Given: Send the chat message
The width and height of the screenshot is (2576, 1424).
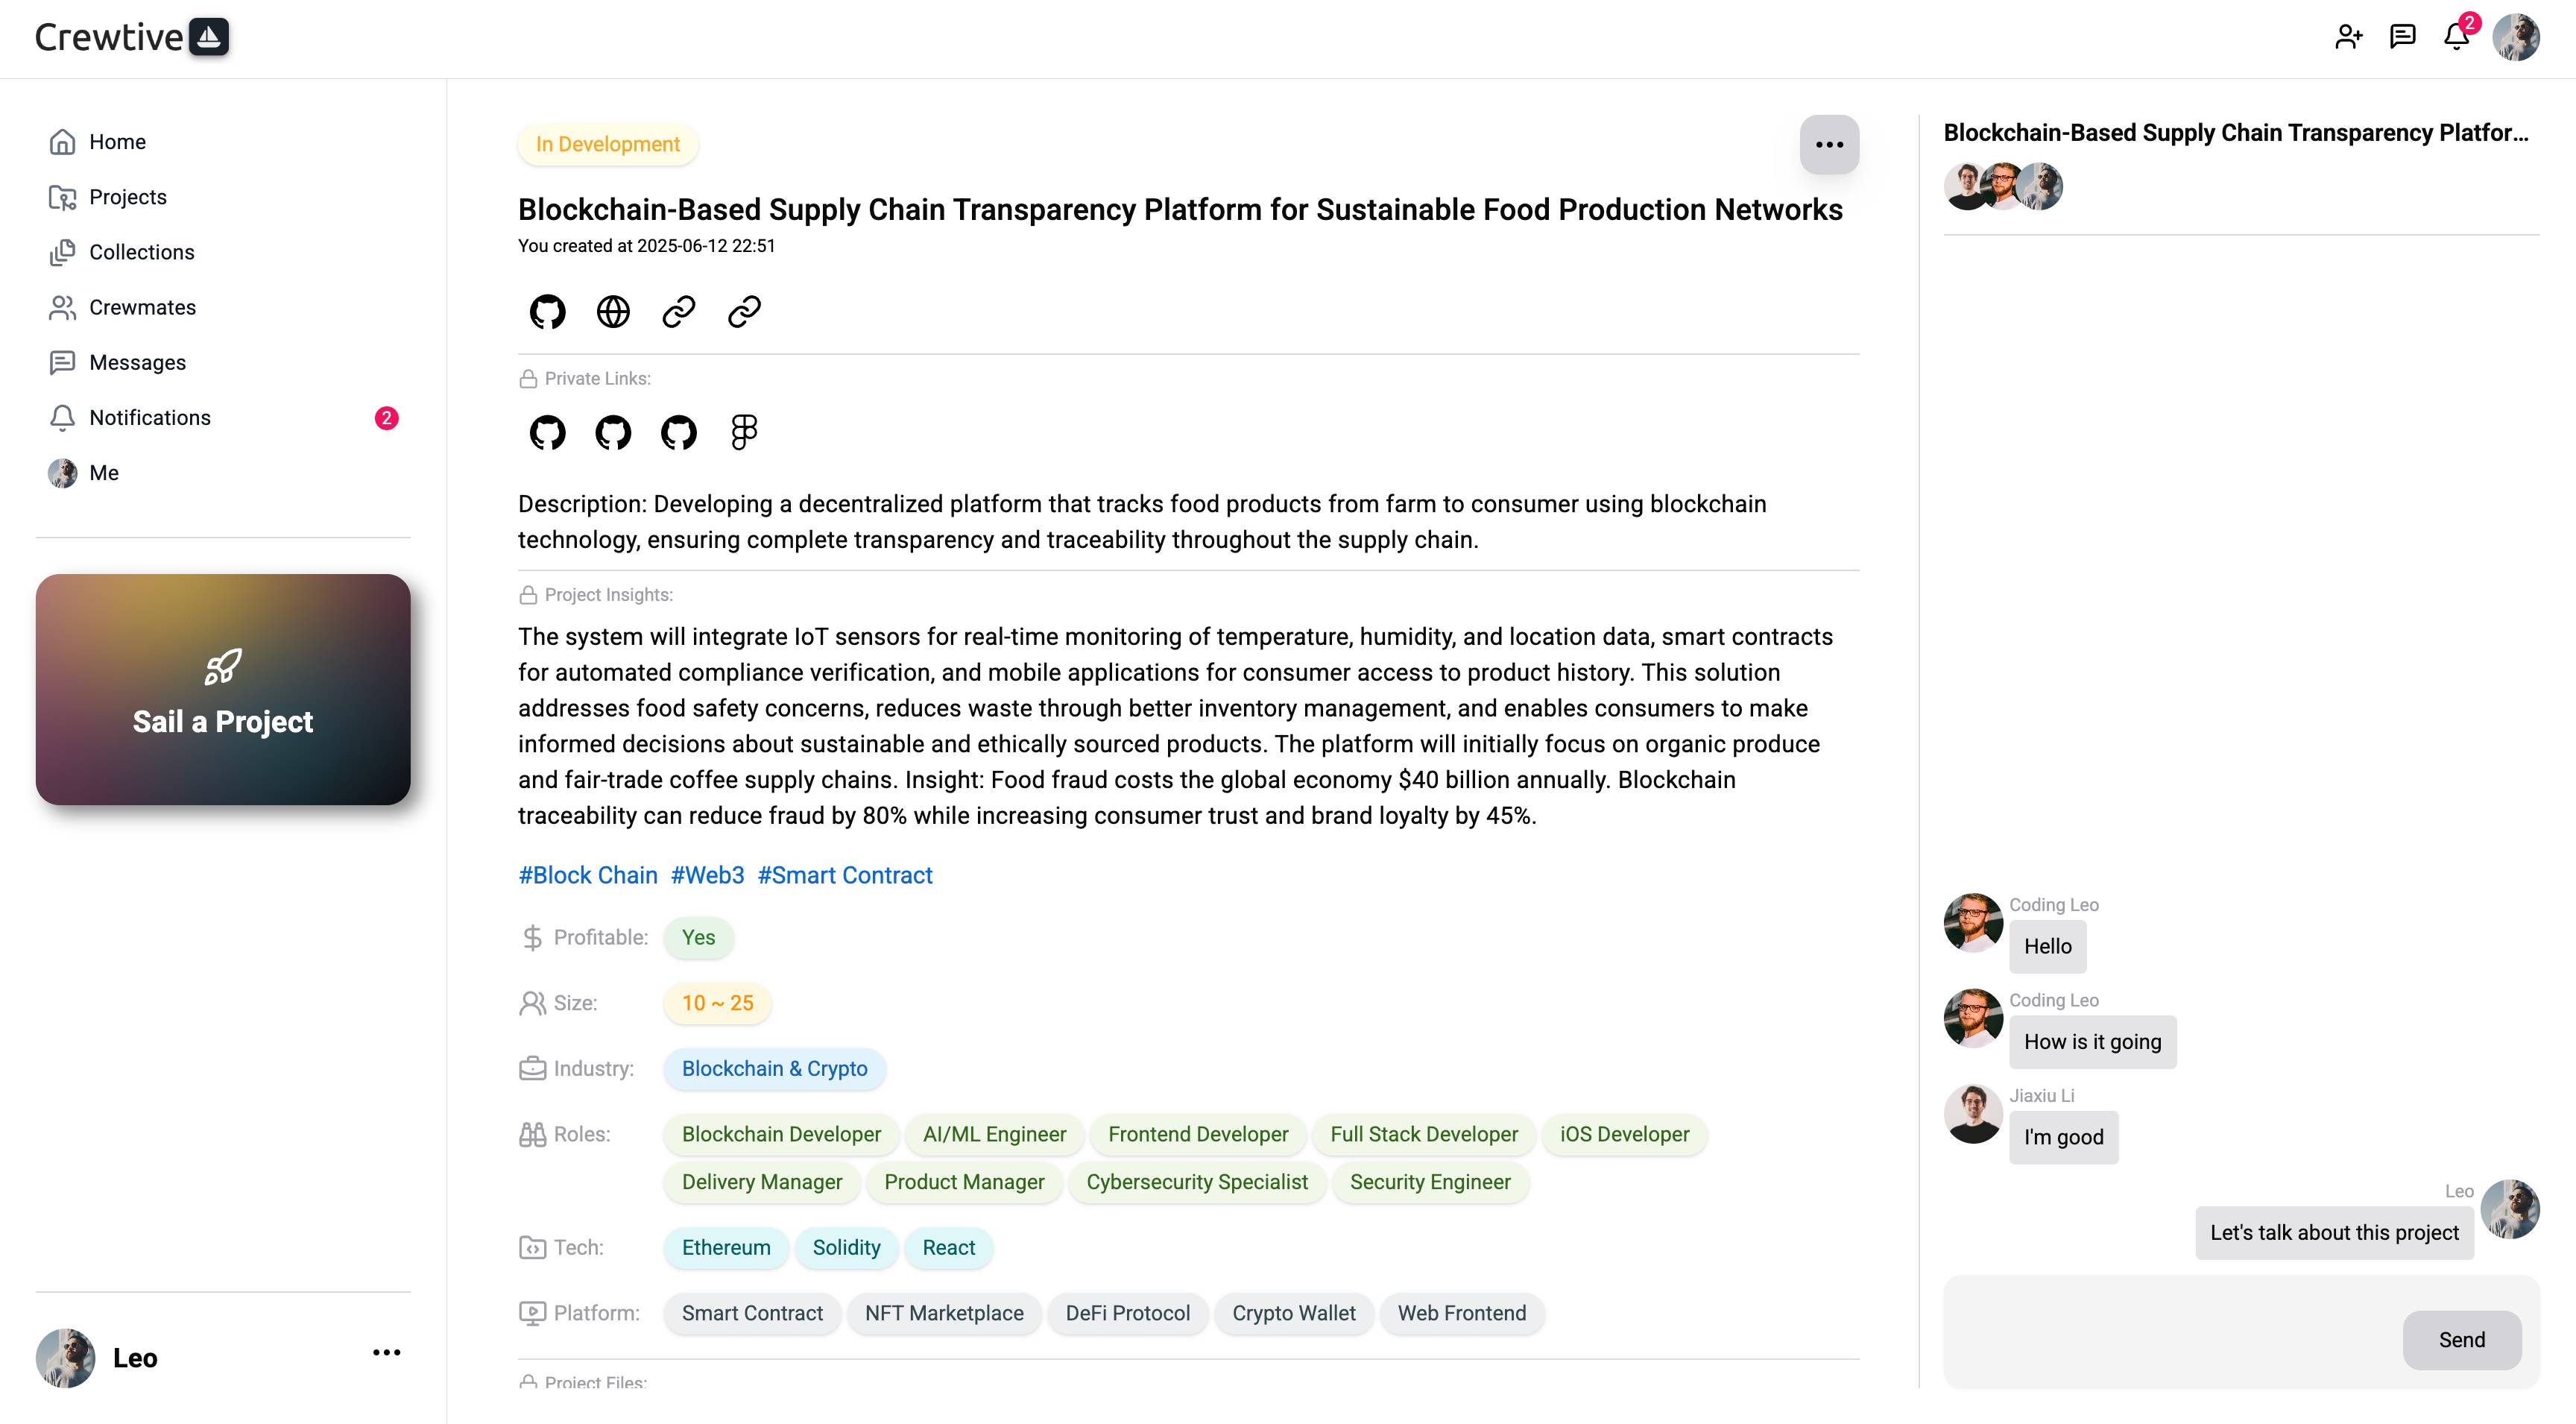Looking at the screenshot, I should 2461,1340.
